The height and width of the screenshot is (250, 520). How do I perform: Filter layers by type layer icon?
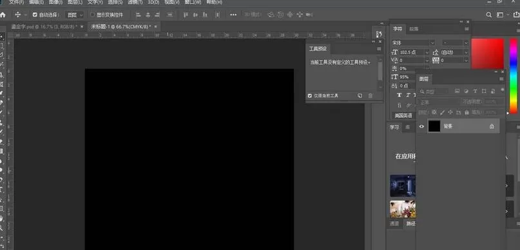tap(475, 91)
